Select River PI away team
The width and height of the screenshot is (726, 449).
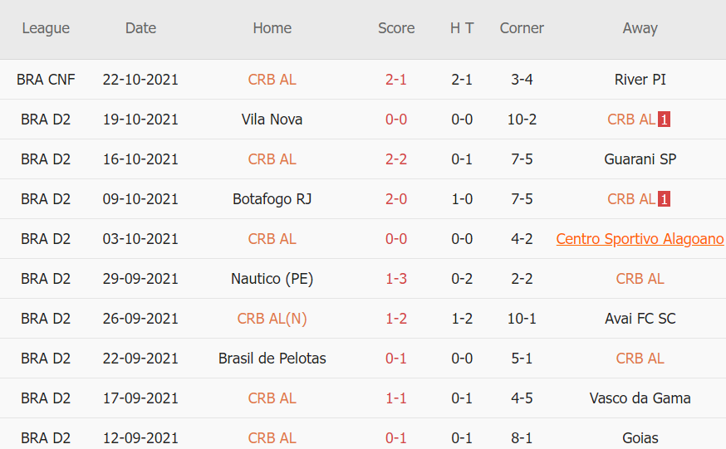tap(640, 80)
